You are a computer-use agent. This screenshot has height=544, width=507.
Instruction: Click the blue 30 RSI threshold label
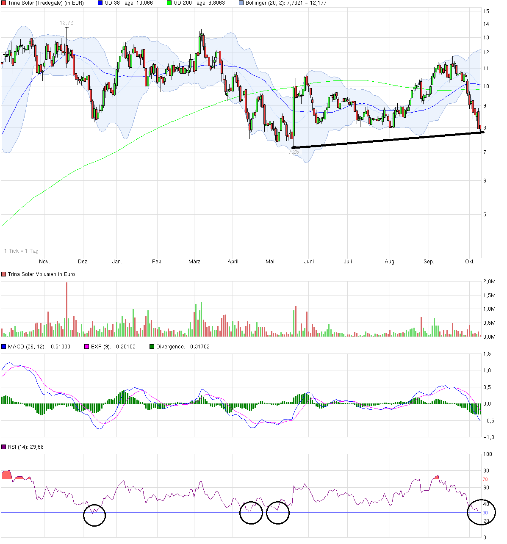click(x=485, y=513)
